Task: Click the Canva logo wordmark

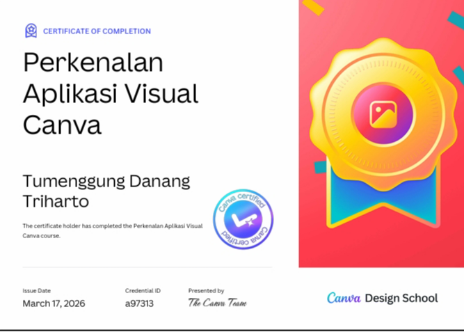Action: pos(344,298)
